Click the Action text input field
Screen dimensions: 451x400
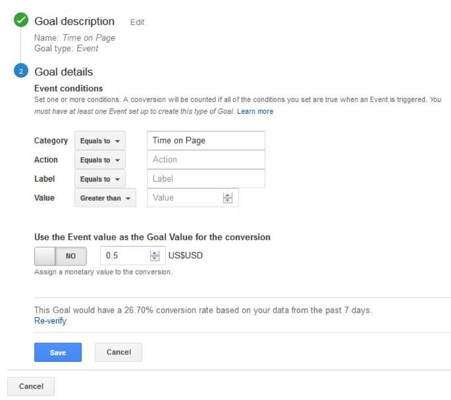point(206,160)
